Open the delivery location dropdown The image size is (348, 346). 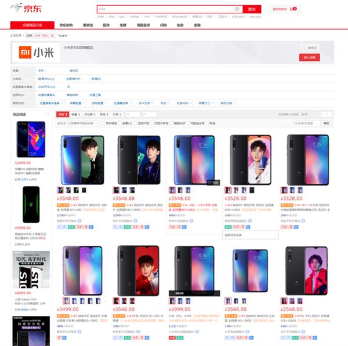(83, 123)
